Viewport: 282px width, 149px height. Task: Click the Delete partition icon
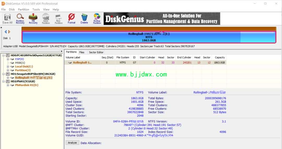[84, 19]
